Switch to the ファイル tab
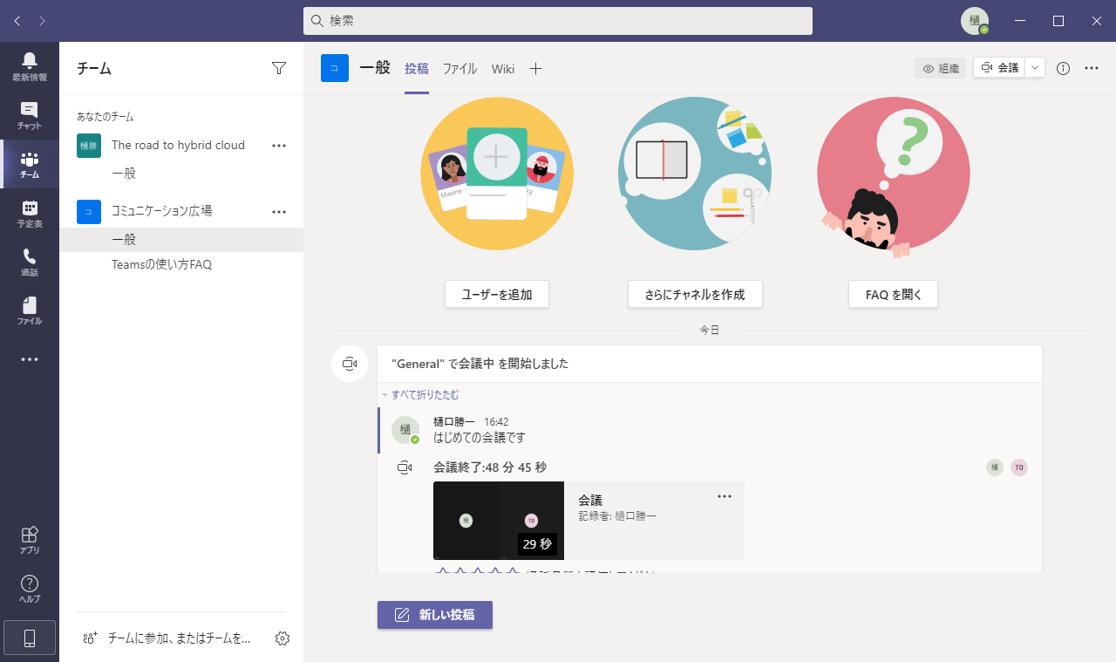This screenshot has height=662, width=1116. coord(459,68)
